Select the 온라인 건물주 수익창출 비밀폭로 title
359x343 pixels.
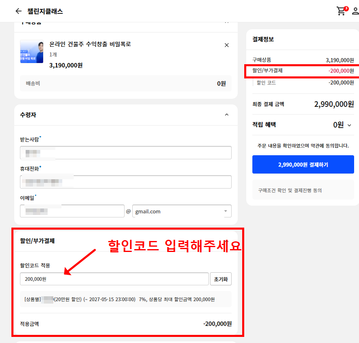point(90,44)
